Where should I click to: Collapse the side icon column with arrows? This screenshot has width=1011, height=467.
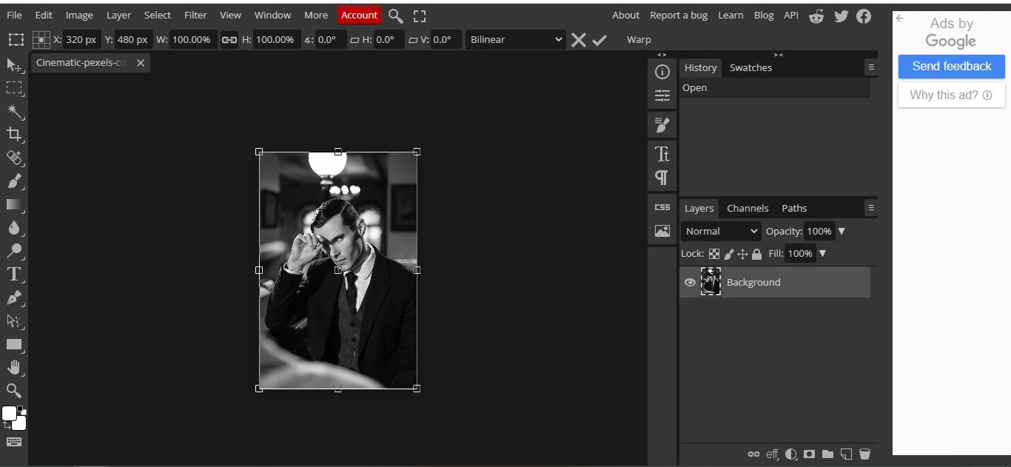coord(662,55)
